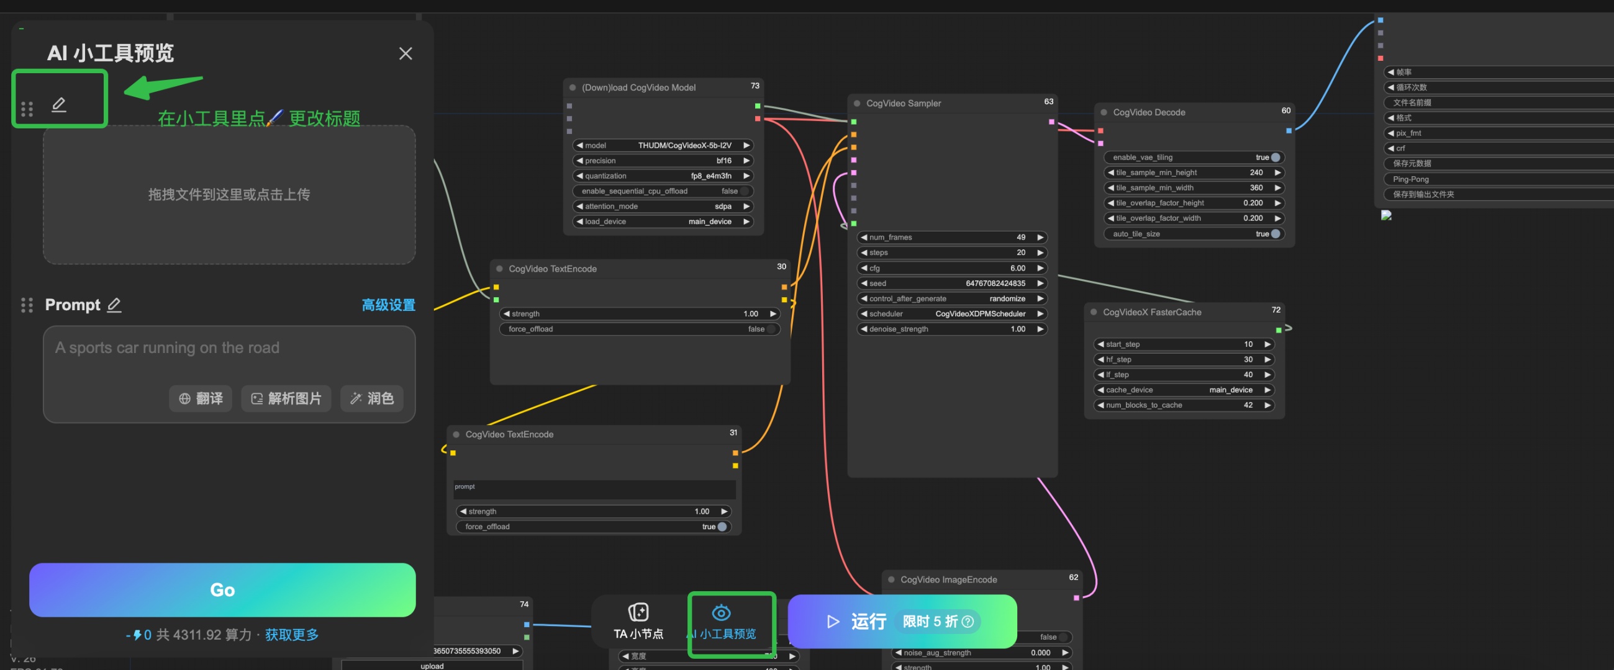Toggle enable_vae_tiling in CogVideo Decode
Screen dimensions: 1614x670
[1274, 157]
